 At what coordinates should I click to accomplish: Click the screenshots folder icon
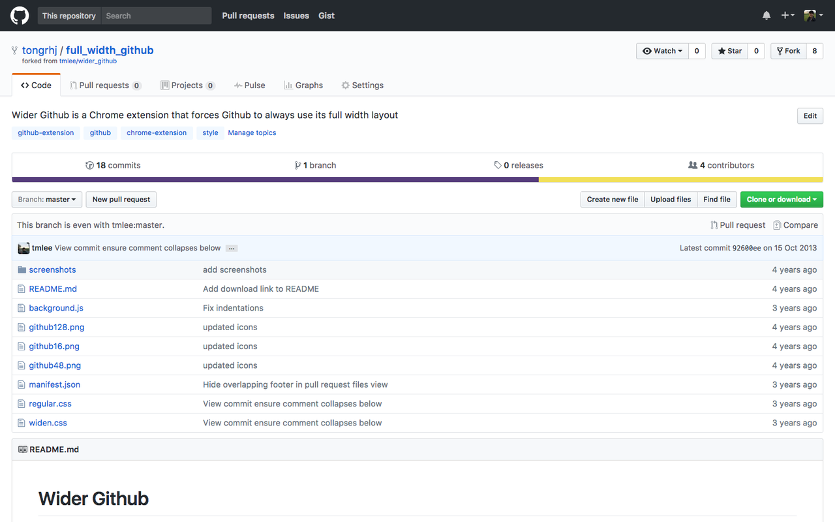tap(22, 269)
